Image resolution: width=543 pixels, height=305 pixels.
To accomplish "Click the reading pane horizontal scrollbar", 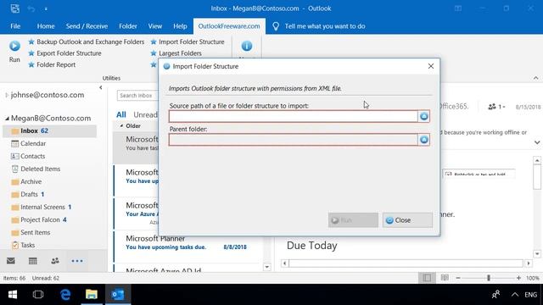I will coord(406,263).
